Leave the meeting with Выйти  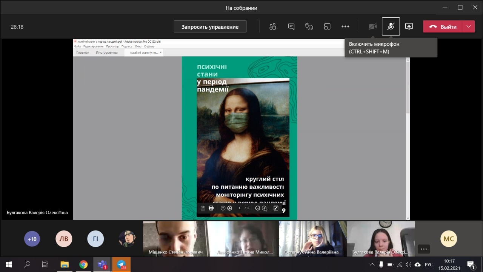coord(443,26)
